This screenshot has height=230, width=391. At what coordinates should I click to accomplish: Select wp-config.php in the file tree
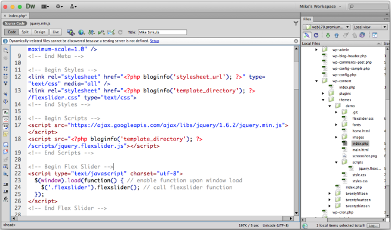click(x=344, y=74)
